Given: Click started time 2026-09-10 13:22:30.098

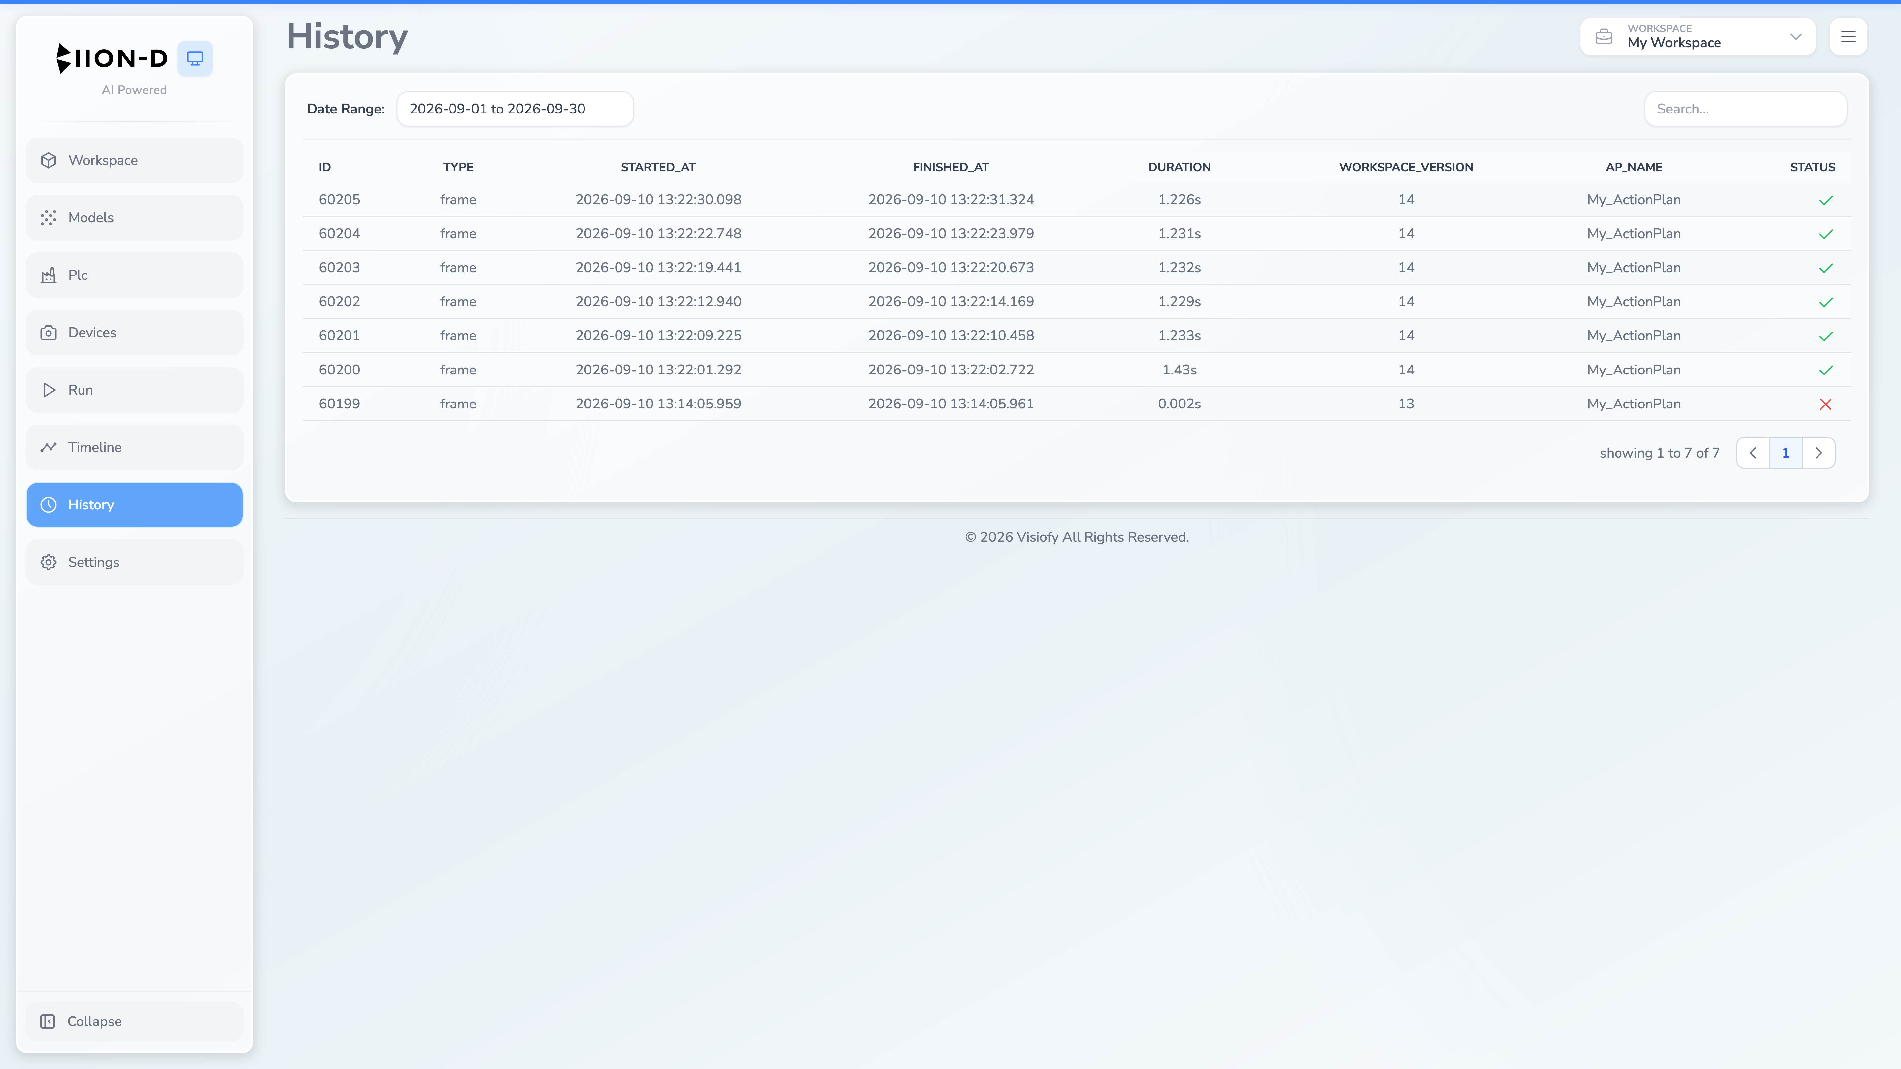Looking at the screenshot, I should point(658,200).
